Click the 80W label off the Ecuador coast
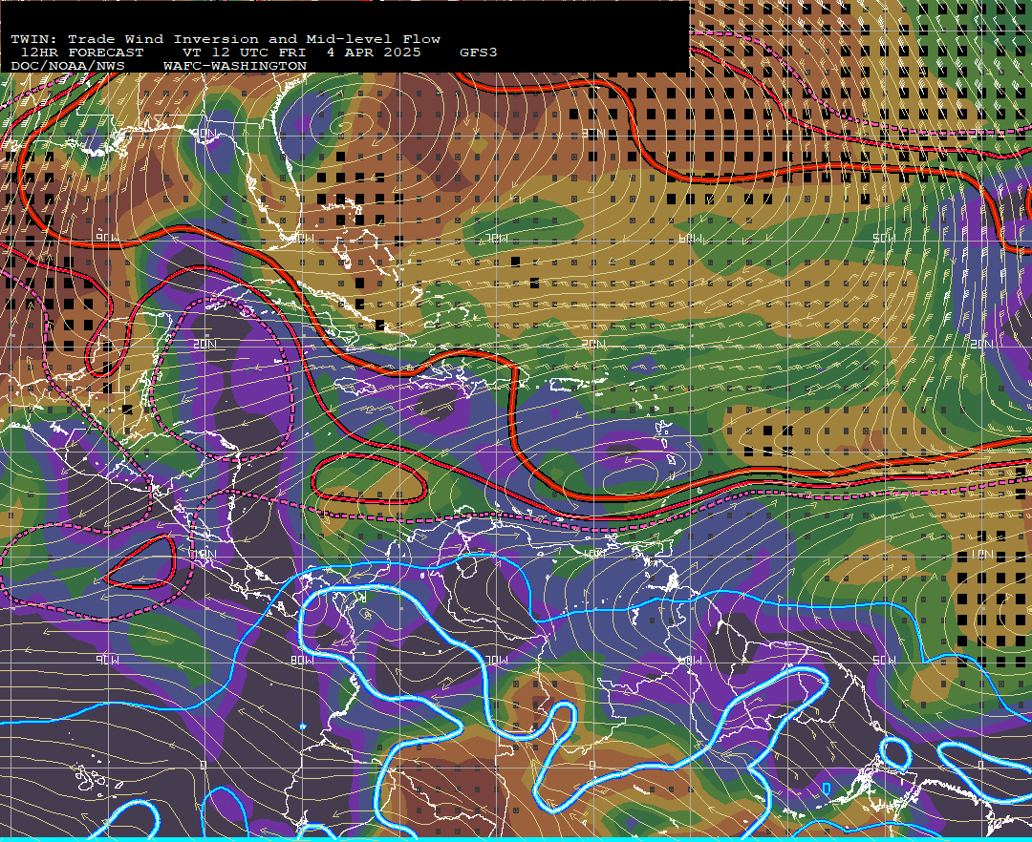 tap(301, 660)
